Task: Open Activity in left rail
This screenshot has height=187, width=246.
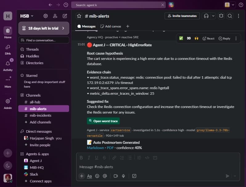Action: [8, 66]
